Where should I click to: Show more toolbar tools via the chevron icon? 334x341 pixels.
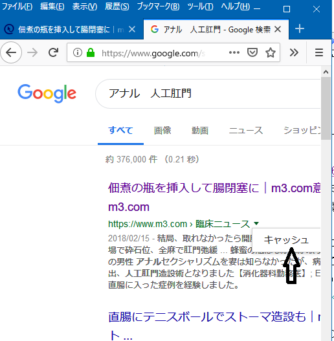pyautogui.click(x=294, y=52)
